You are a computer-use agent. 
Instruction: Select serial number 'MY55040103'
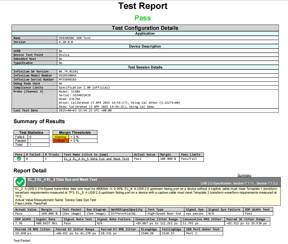67,80
